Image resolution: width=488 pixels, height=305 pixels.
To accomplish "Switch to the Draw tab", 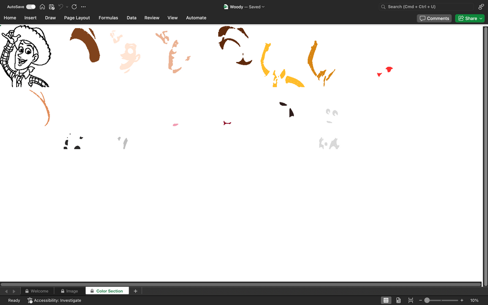I will [x=51, y=18].
